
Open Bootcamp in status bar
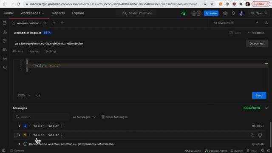[193, 150]
